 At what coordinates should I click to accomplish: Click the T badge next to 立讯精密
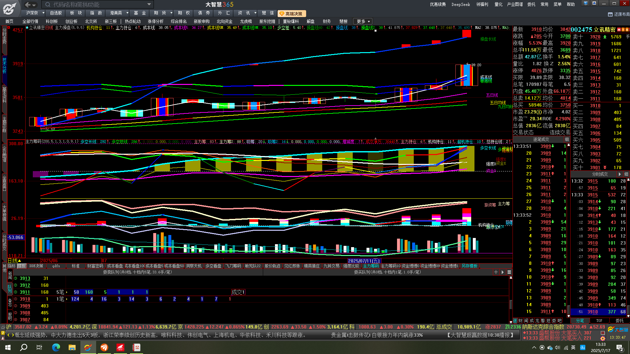tap(623, 30)
